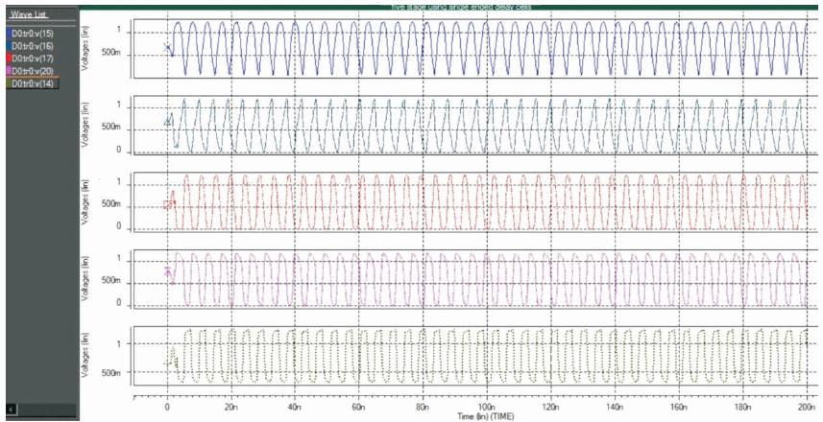Click the Time (lin) (TIME) axis label
The height and width of the screenshot is (422, 823).
tap(485, 416)
